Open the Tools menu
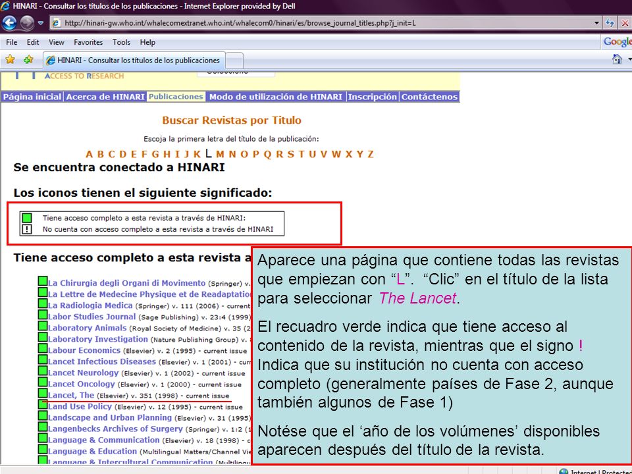Screen dimensions: 632x474 121,42
